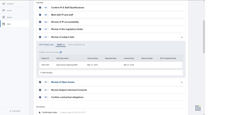Toggle the Confirm PI & Staff Qualifications switch
This screenshot has width=251, height=115.
pyautogui.click(x=47, y=8)
